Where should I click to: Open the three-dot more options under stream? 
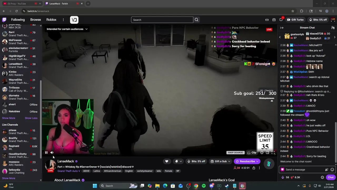tap(259, 168)
